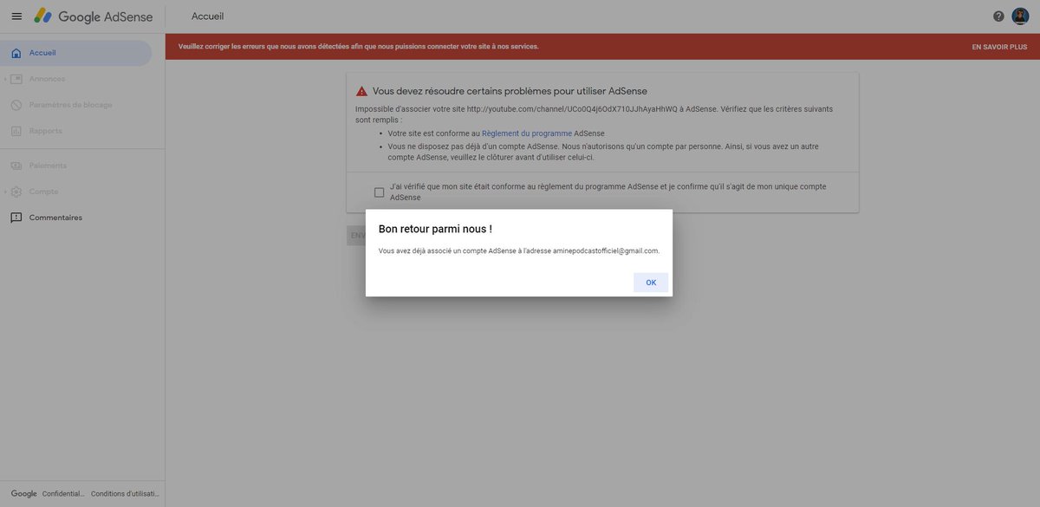Select Accueil in the sidebar

click(76, 53)
